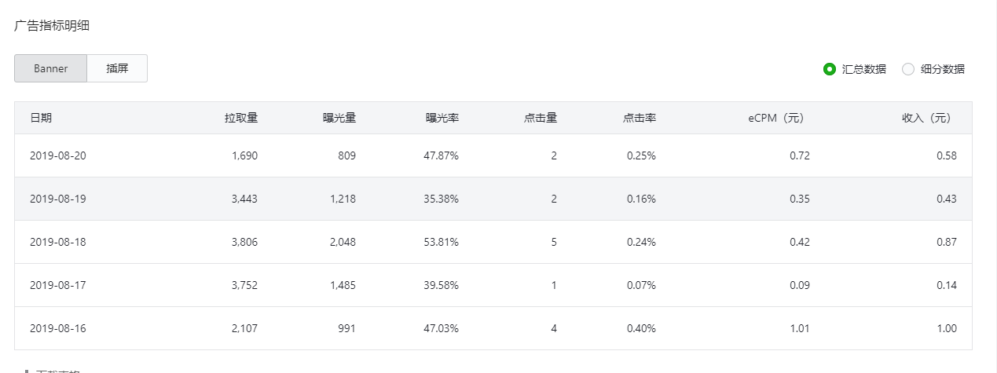Switch to the 插屏 tab
This screenshot has width=997, height=373.
pos(117,68)
